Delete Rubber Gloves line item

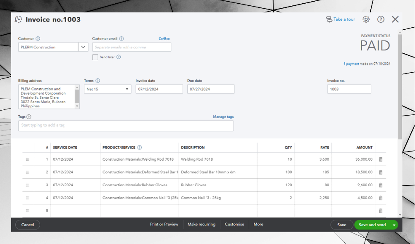(x=381, y=185)
